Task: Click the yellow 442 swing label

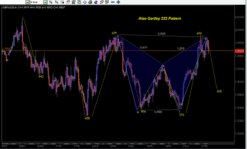Action: [41, 76]
